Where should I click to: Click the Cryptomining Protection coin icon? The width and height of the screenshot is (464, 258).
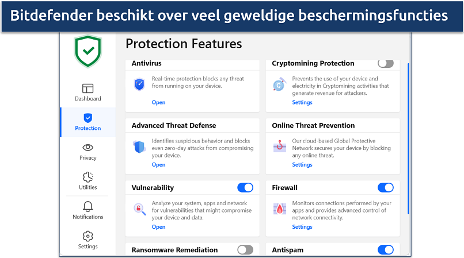pos(280,84)
